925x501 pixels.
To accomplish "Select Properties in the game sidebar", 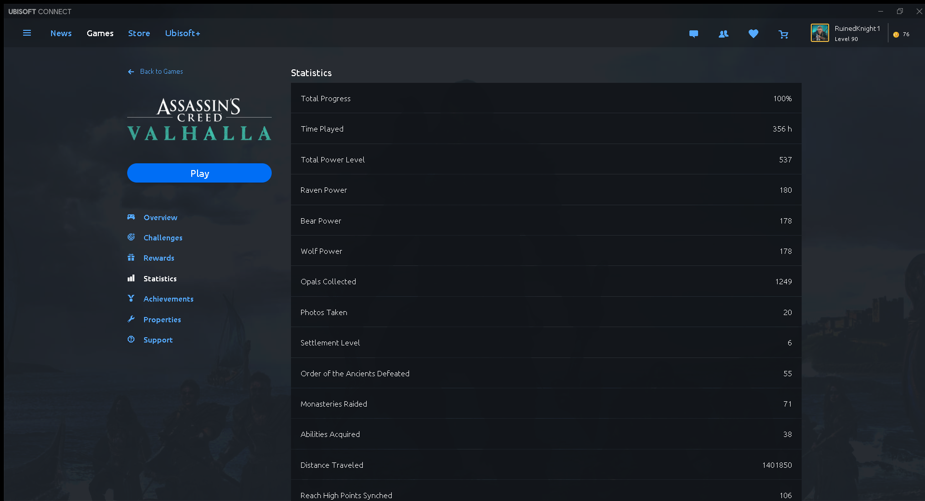I will 162,320.
